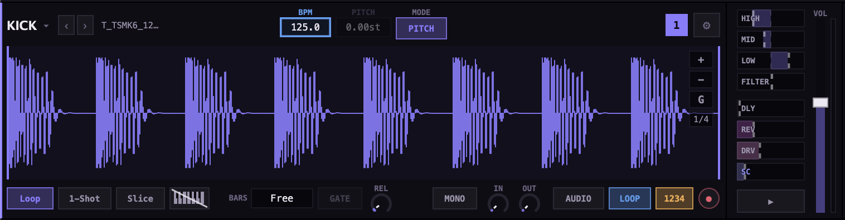Click the MID EQ slider

771,39
